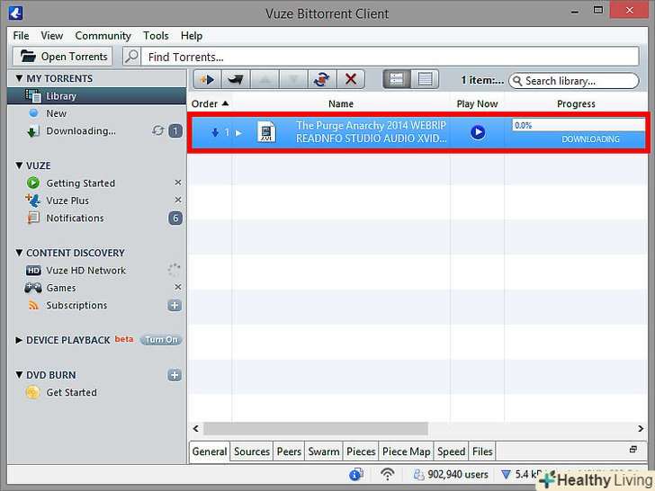Viewport: 655px width, 491px height.
Task: Open the Tools menu
Action: pyautogui.click(x=156, y=36)
